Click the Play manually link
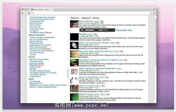This screenshot has height=112, width=176. pyautogui.click(x=121, y=30)
